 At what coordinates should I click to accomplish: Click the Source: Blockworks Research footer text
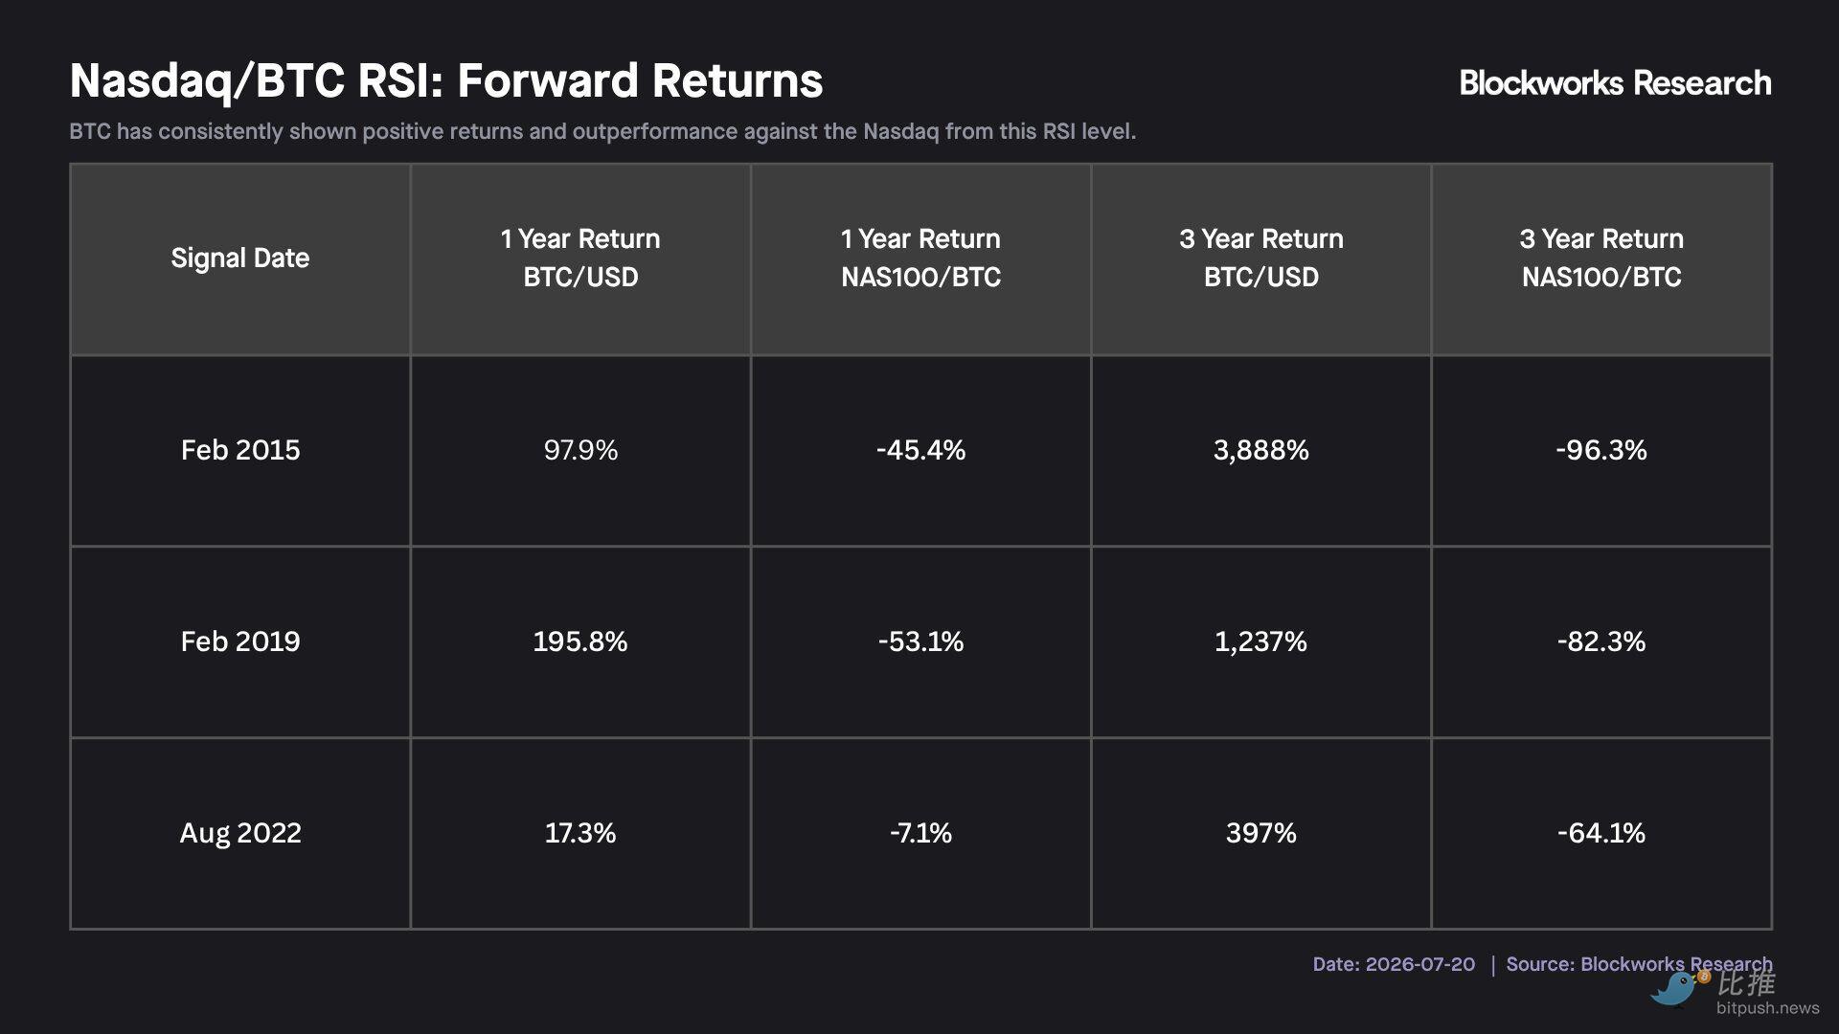(x=1639, y=964)
